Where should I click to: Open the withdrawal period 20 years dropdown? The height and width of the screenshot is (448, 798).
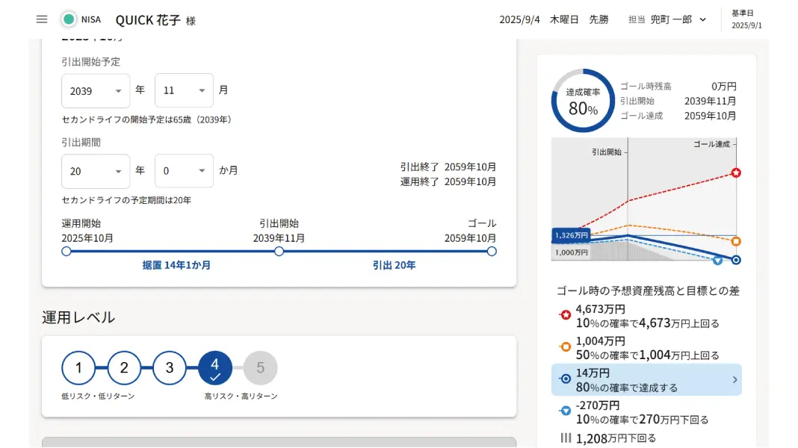click(x=96, y=172)
